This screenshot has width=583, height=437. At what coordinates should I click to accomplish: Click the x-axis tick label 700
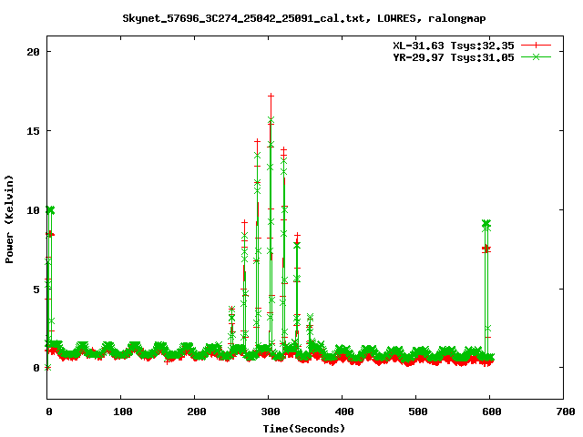(x=565, y=412)
